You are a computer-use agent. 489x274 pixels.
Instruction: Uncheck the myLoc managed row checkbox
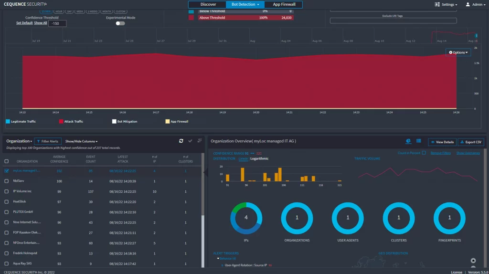(x=7, y=171)
